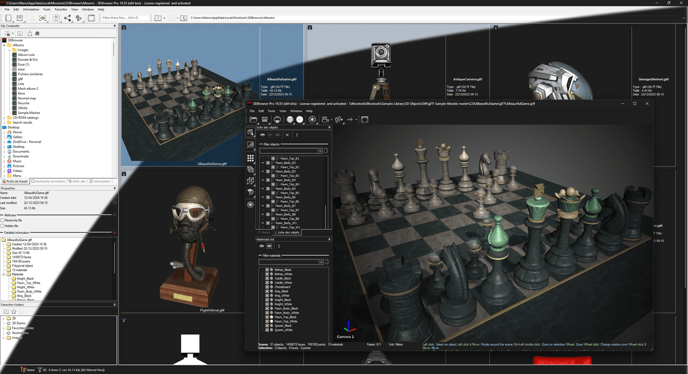Collapse the Albums tree node
This screenshot has height=374, width=688.
tap(4, 45)
